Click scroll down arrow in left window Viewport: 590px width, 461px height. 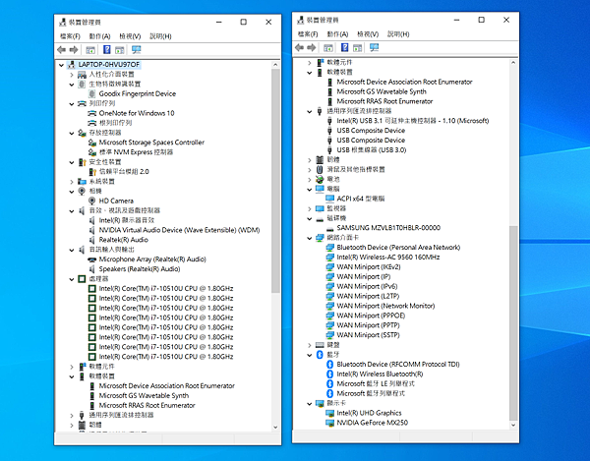(x=275, y=428)
